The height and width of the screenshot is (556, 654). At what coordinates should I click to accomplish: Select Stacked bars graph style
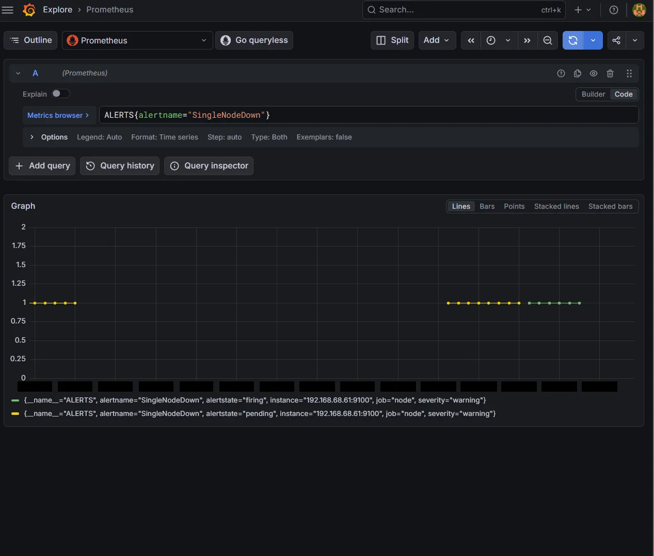pos(610,206)
